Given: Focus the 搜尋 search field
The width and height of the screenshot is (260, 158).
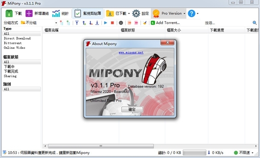Looking at the screenshot, I should [227, 23].
